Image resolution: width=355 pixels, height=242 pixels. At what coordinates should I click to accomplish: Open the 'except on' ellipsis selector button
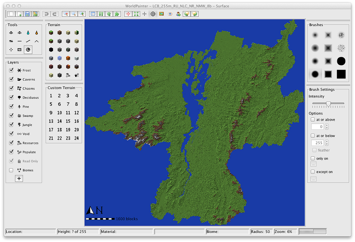313,179
